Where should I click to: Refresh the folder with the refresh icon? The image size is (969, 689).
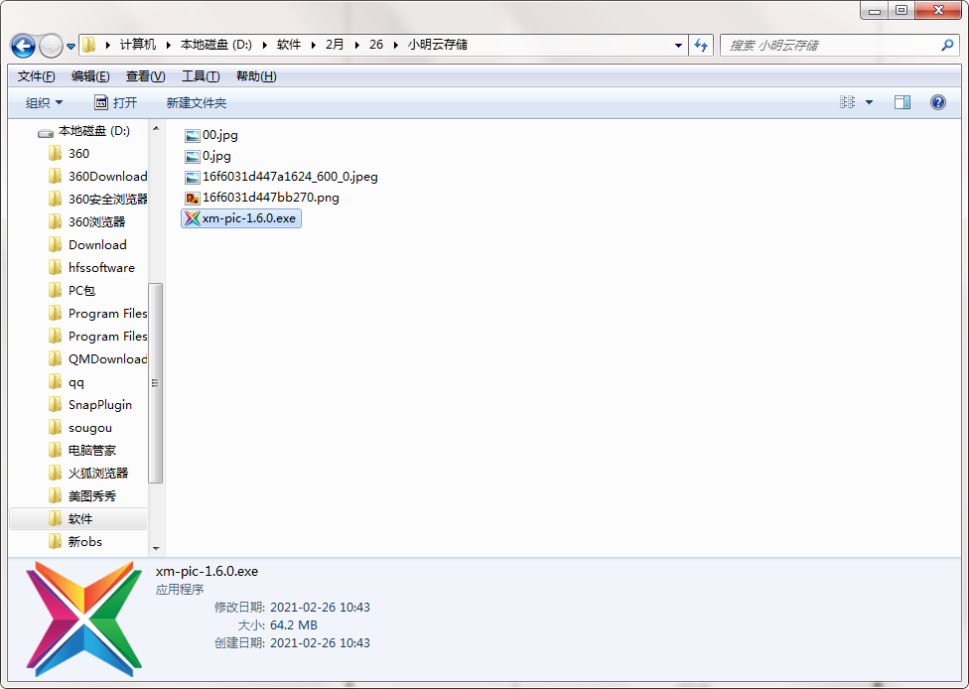701,45
